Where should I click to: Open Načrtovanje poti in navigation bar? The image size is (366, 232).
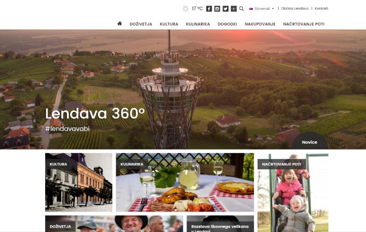(304, 24)
